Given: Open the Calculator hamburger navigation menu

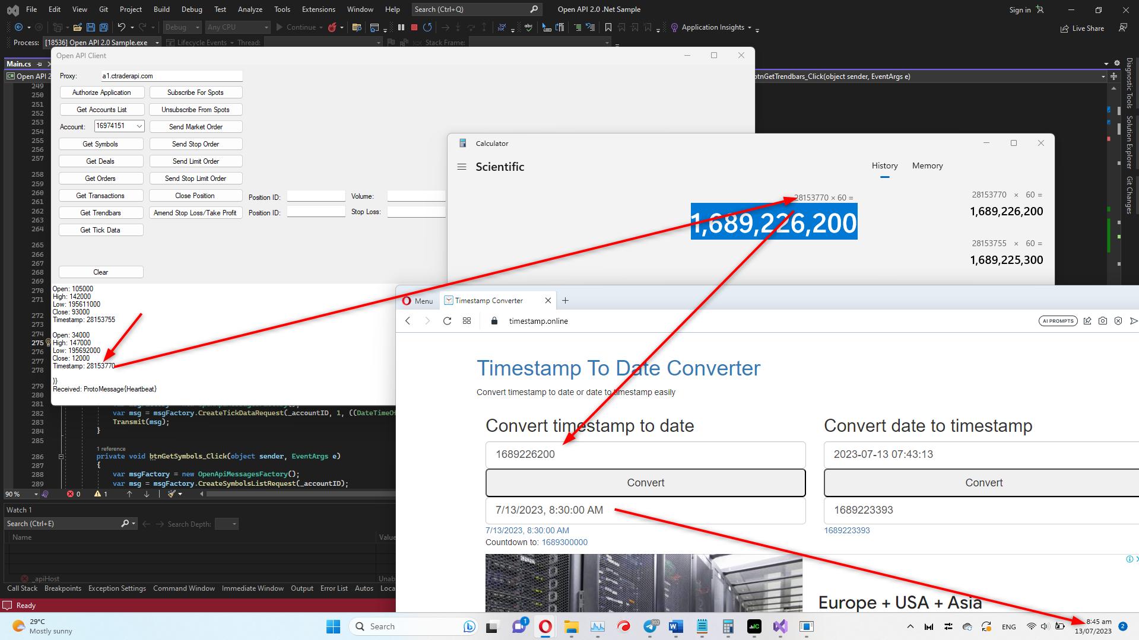Looking at the screenshot, I should tap(462, 167).
